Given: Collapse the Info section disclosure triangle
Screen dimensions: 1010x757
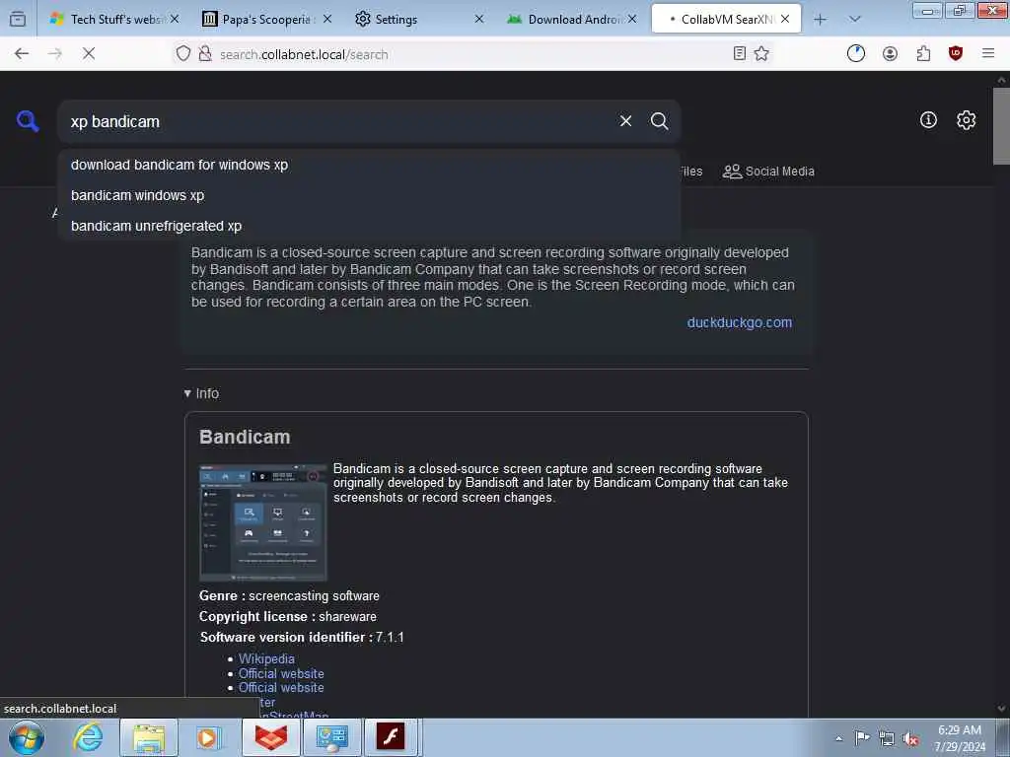Looking at the screenshot, I should pos(187,393).
